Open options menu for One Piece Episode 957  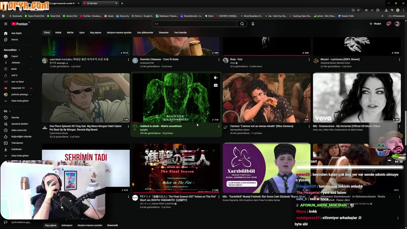pos(128,126)
